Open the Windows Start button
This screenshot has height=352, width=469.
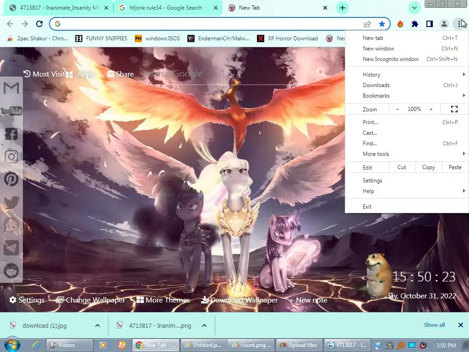[11, 345]
